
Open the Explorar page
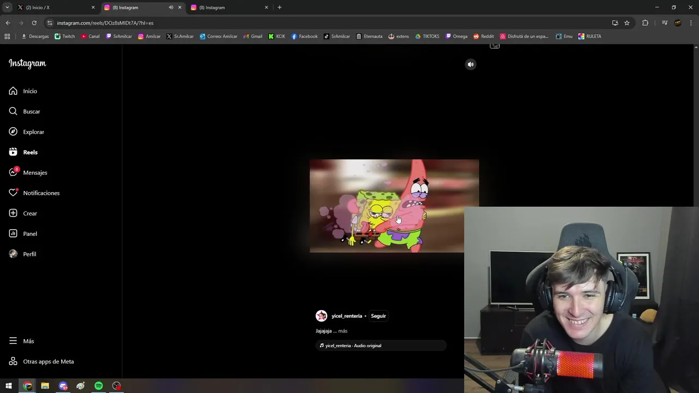(x=26, y=132)
